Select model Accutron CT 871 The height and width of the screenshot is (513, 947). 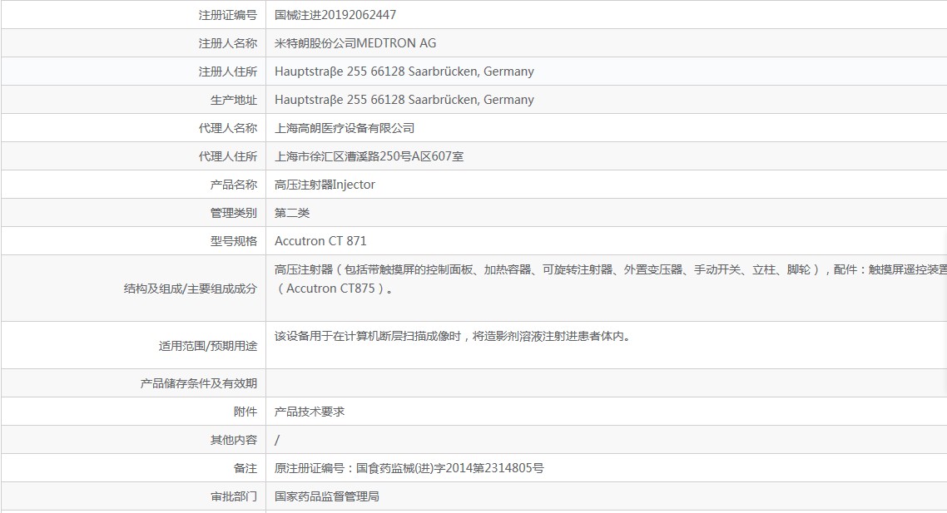click(320, 241)
